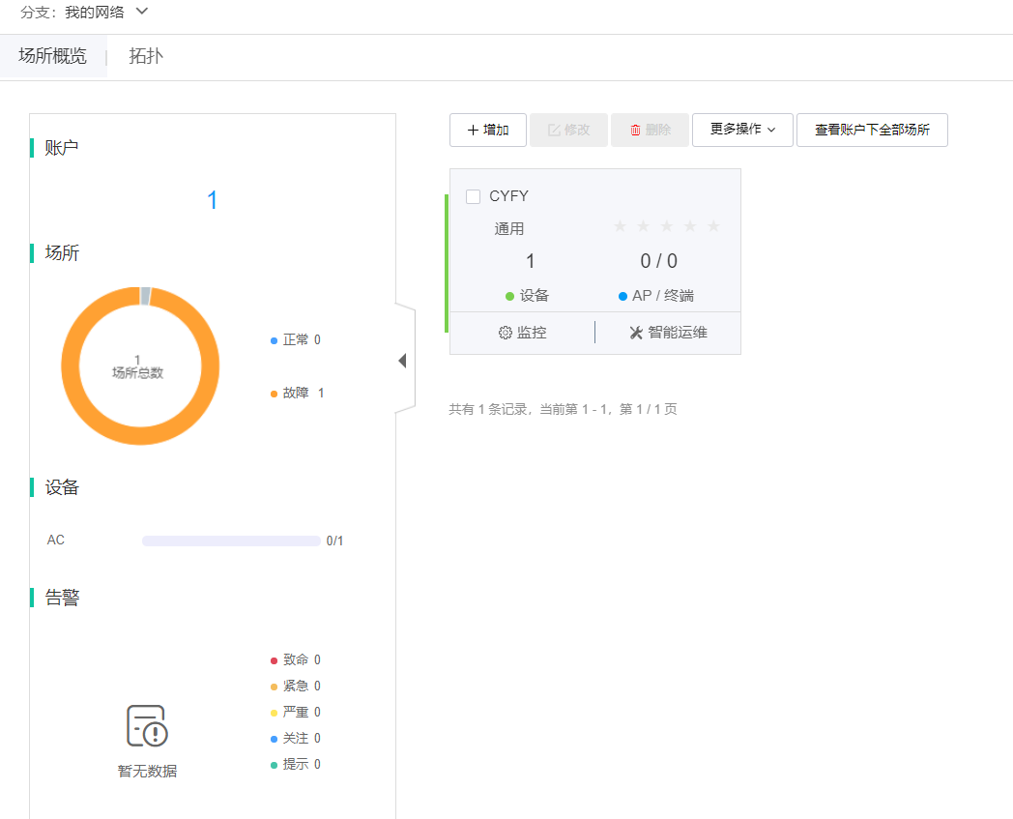Viewport: 1013px width, 819px height.
Task: Collapse the left summary panel arrow
Action: click(x=402, y=361)
